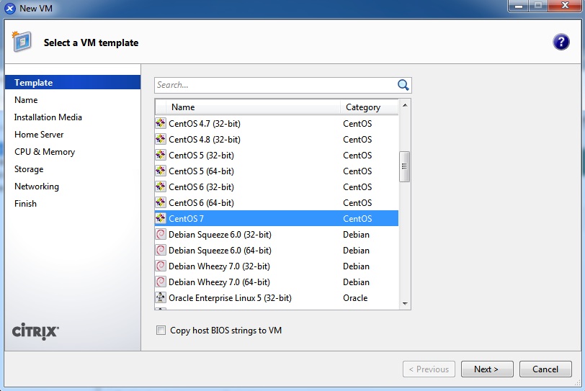The image size is (585, 391).
Task: Click the CentOS 7 template icon
Action: pyautogui.click(x=161, y=218)
